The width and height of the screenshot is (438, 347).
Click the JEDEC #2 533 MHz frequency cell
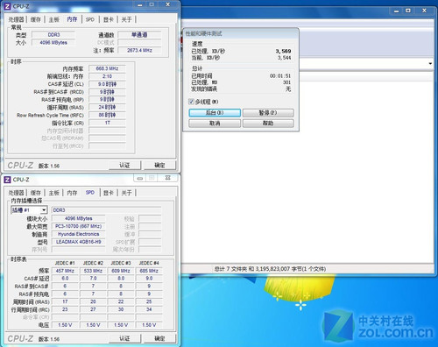(93, 271)
